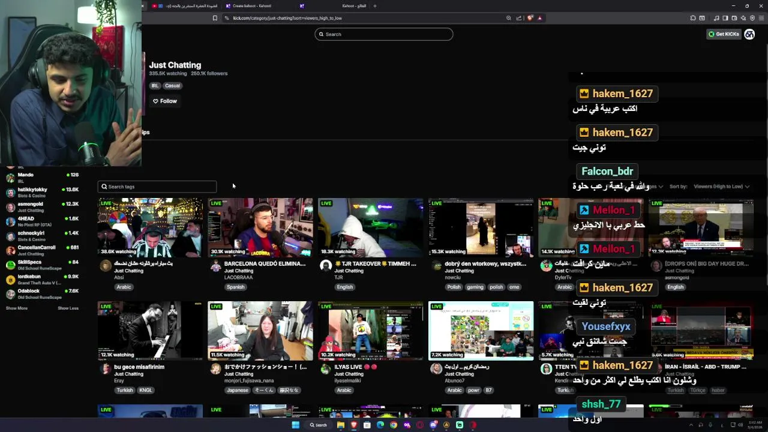Screen dimensions: 768x432
Task: Click the KNGL tag under Eray stream
Action: click(146, 390)
